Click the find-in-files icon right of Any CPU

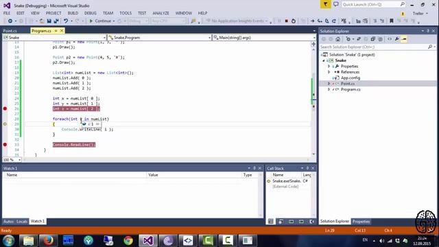[x=193, y=21]
